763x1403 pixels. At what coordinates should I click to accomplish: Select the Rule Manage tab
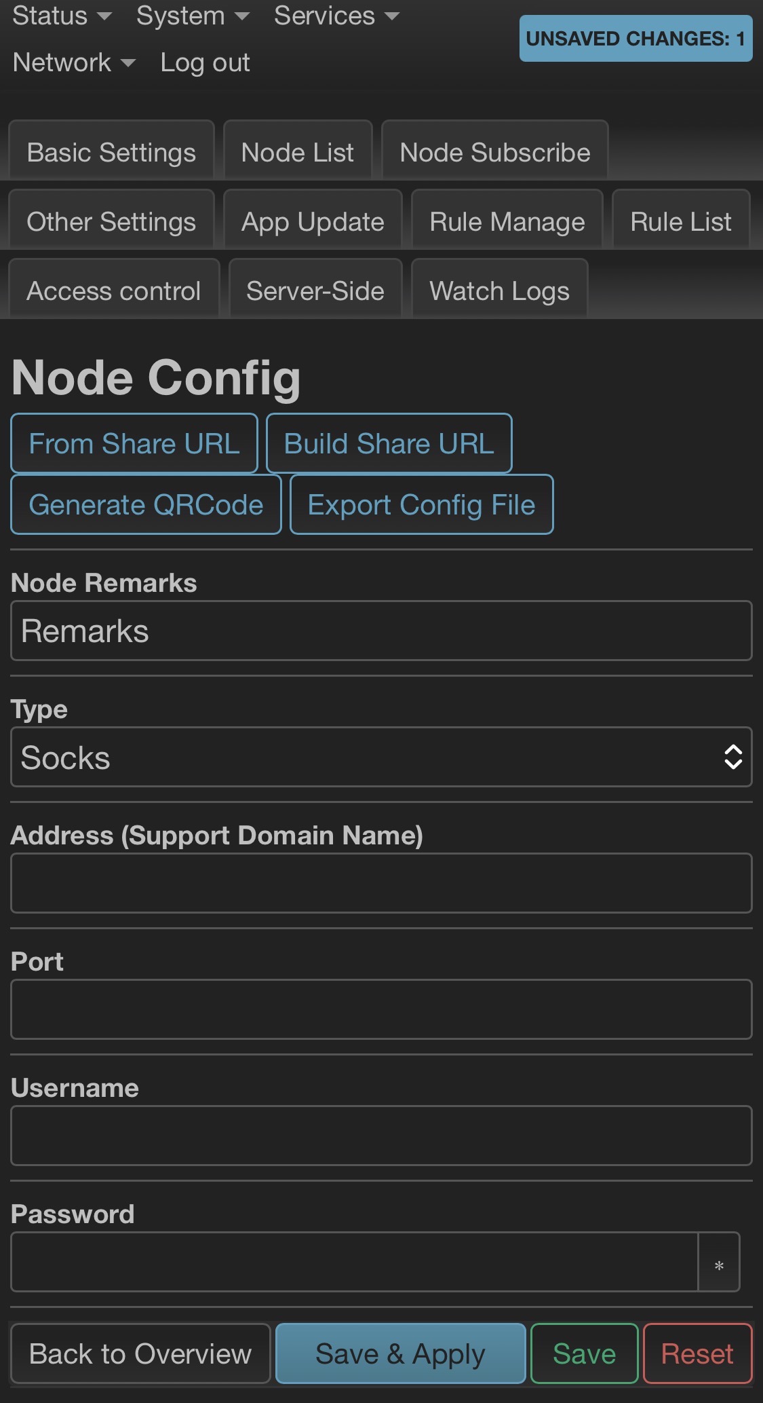tap(507, 222)
